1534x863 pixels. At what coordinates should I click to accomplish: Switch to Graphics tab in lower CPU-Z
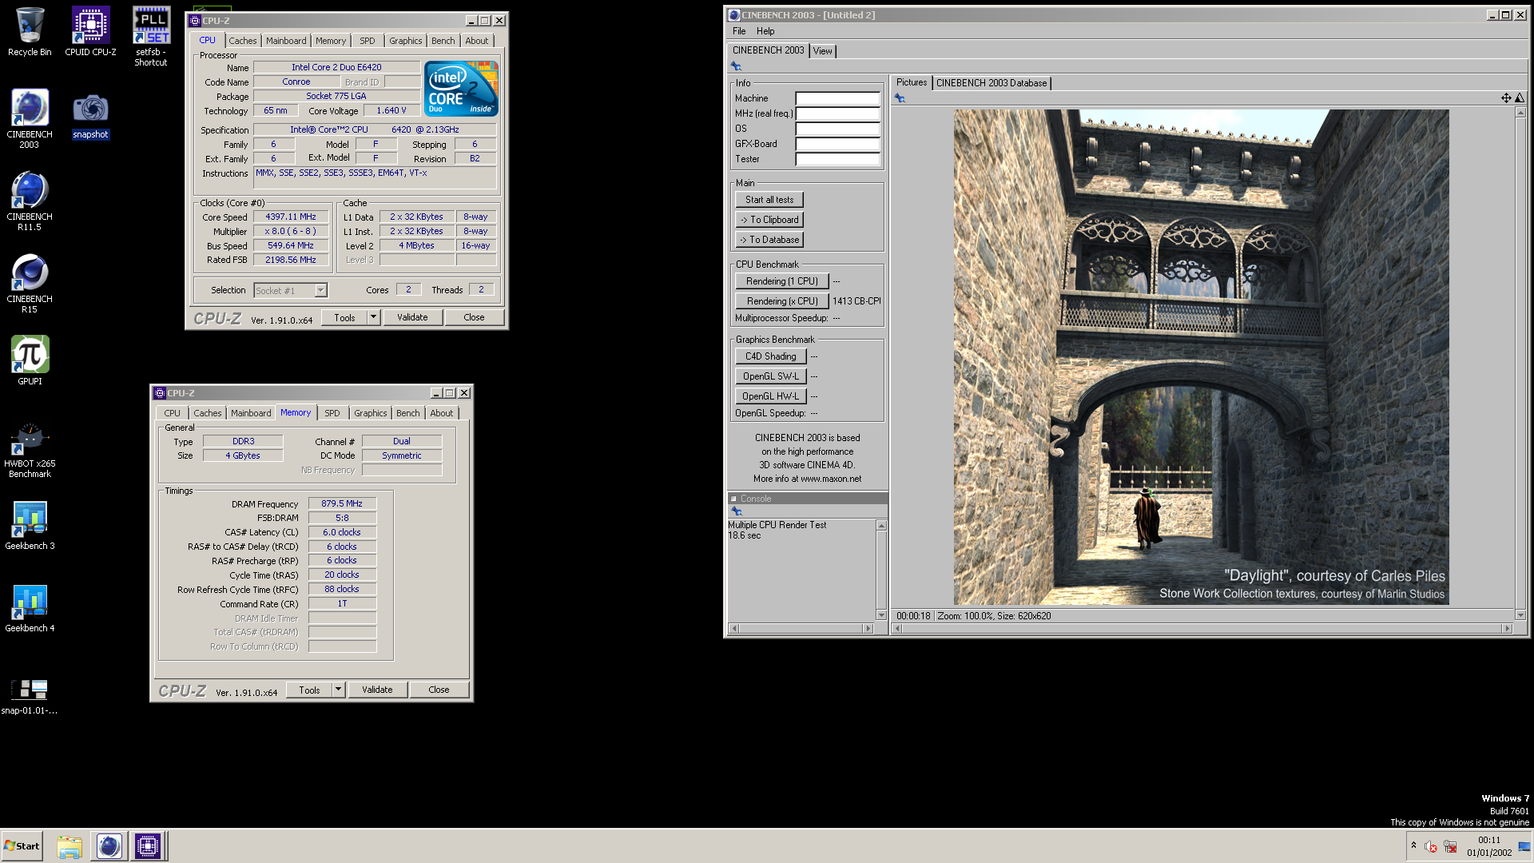tap(370, 413)
